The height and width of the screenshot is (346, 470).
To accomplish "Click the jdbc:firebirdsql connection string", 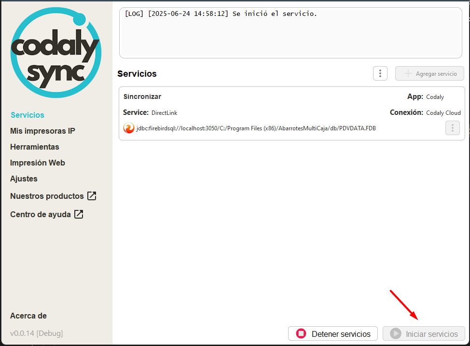I will coord(256,128).
